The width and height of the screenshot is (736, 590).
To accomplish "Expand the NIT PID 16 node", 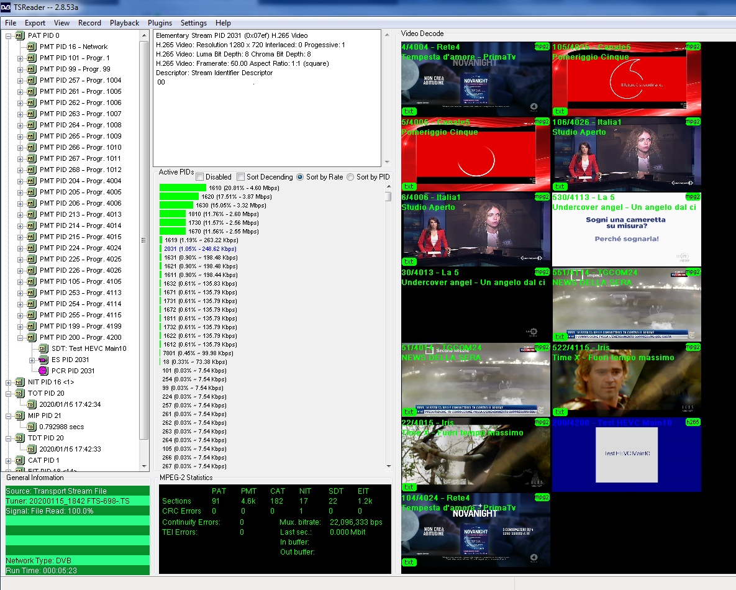I will pos(8,382).
